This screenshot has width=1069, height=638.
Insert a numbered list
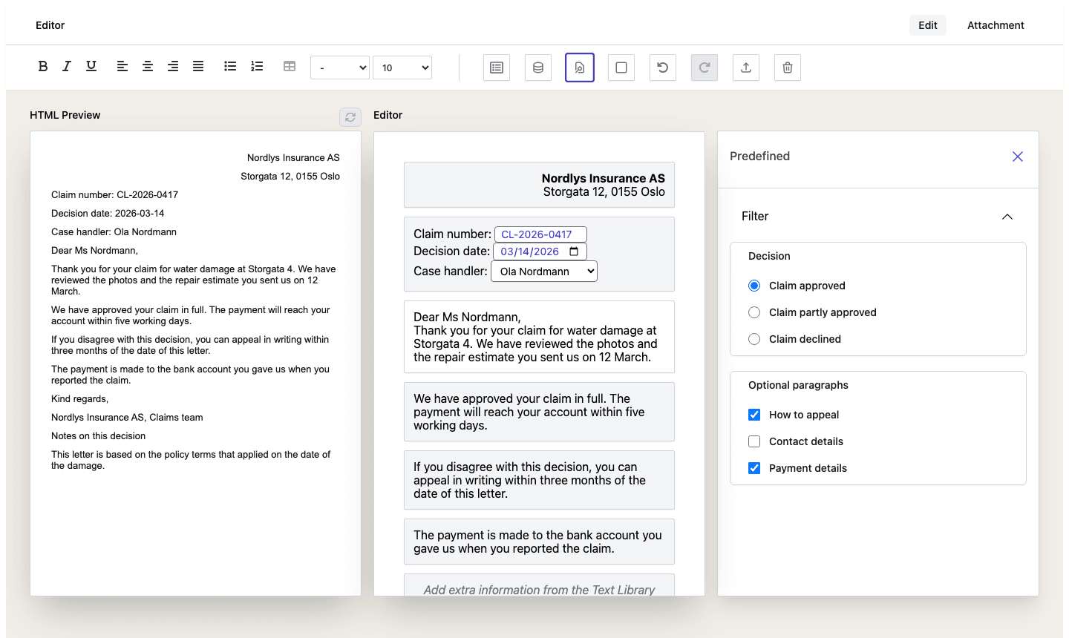click(x=257, y=66)
